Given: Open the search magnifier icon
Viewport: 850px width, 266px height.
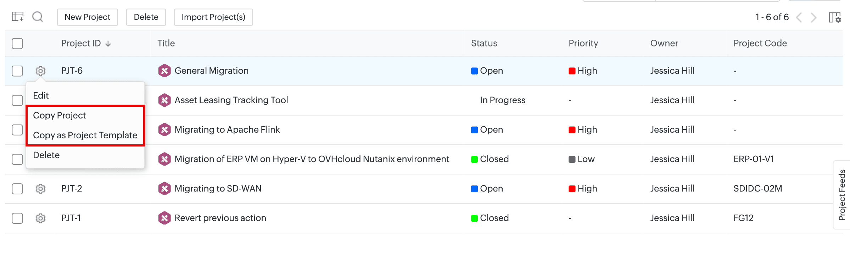Looking at the screenshot, I should (38, 17).
